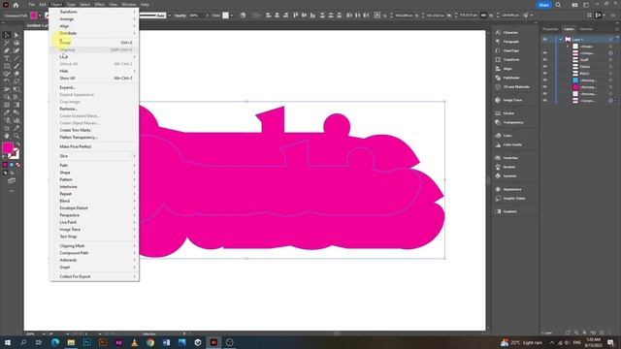Select the Eyedropper tool
621x349 pixels.
click(7, 112)
